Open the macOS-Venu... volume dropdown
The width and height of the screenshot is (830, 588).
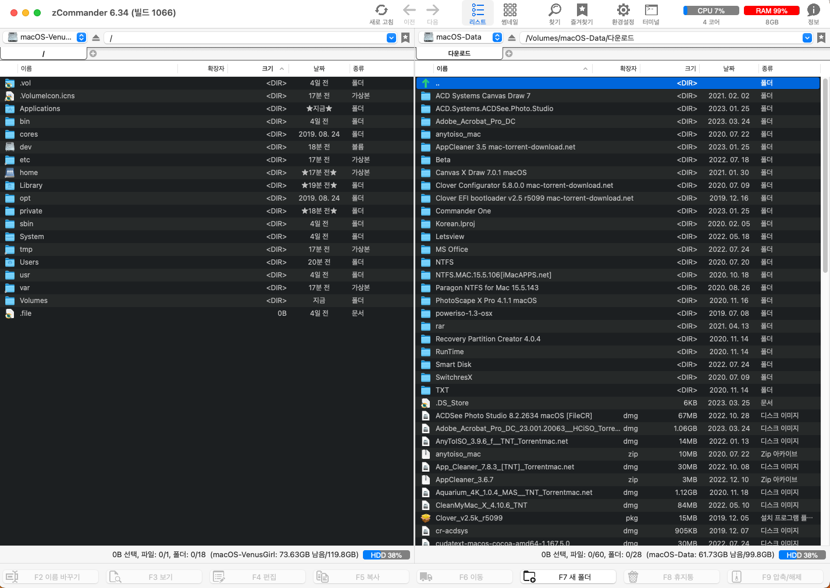(x=45, y=37)
